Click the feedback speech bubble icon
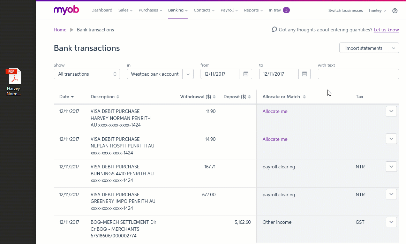 click(275, 30)
